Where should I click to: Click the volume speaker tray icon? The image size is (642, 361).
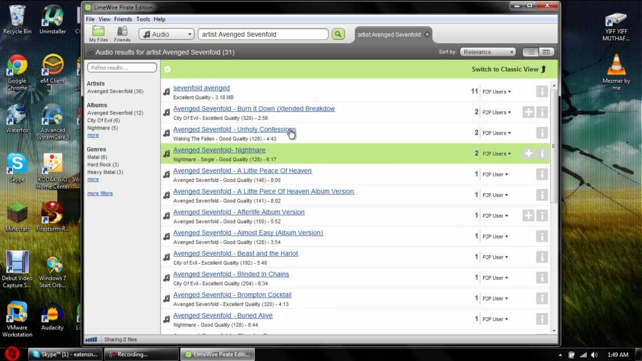point(594,355)
